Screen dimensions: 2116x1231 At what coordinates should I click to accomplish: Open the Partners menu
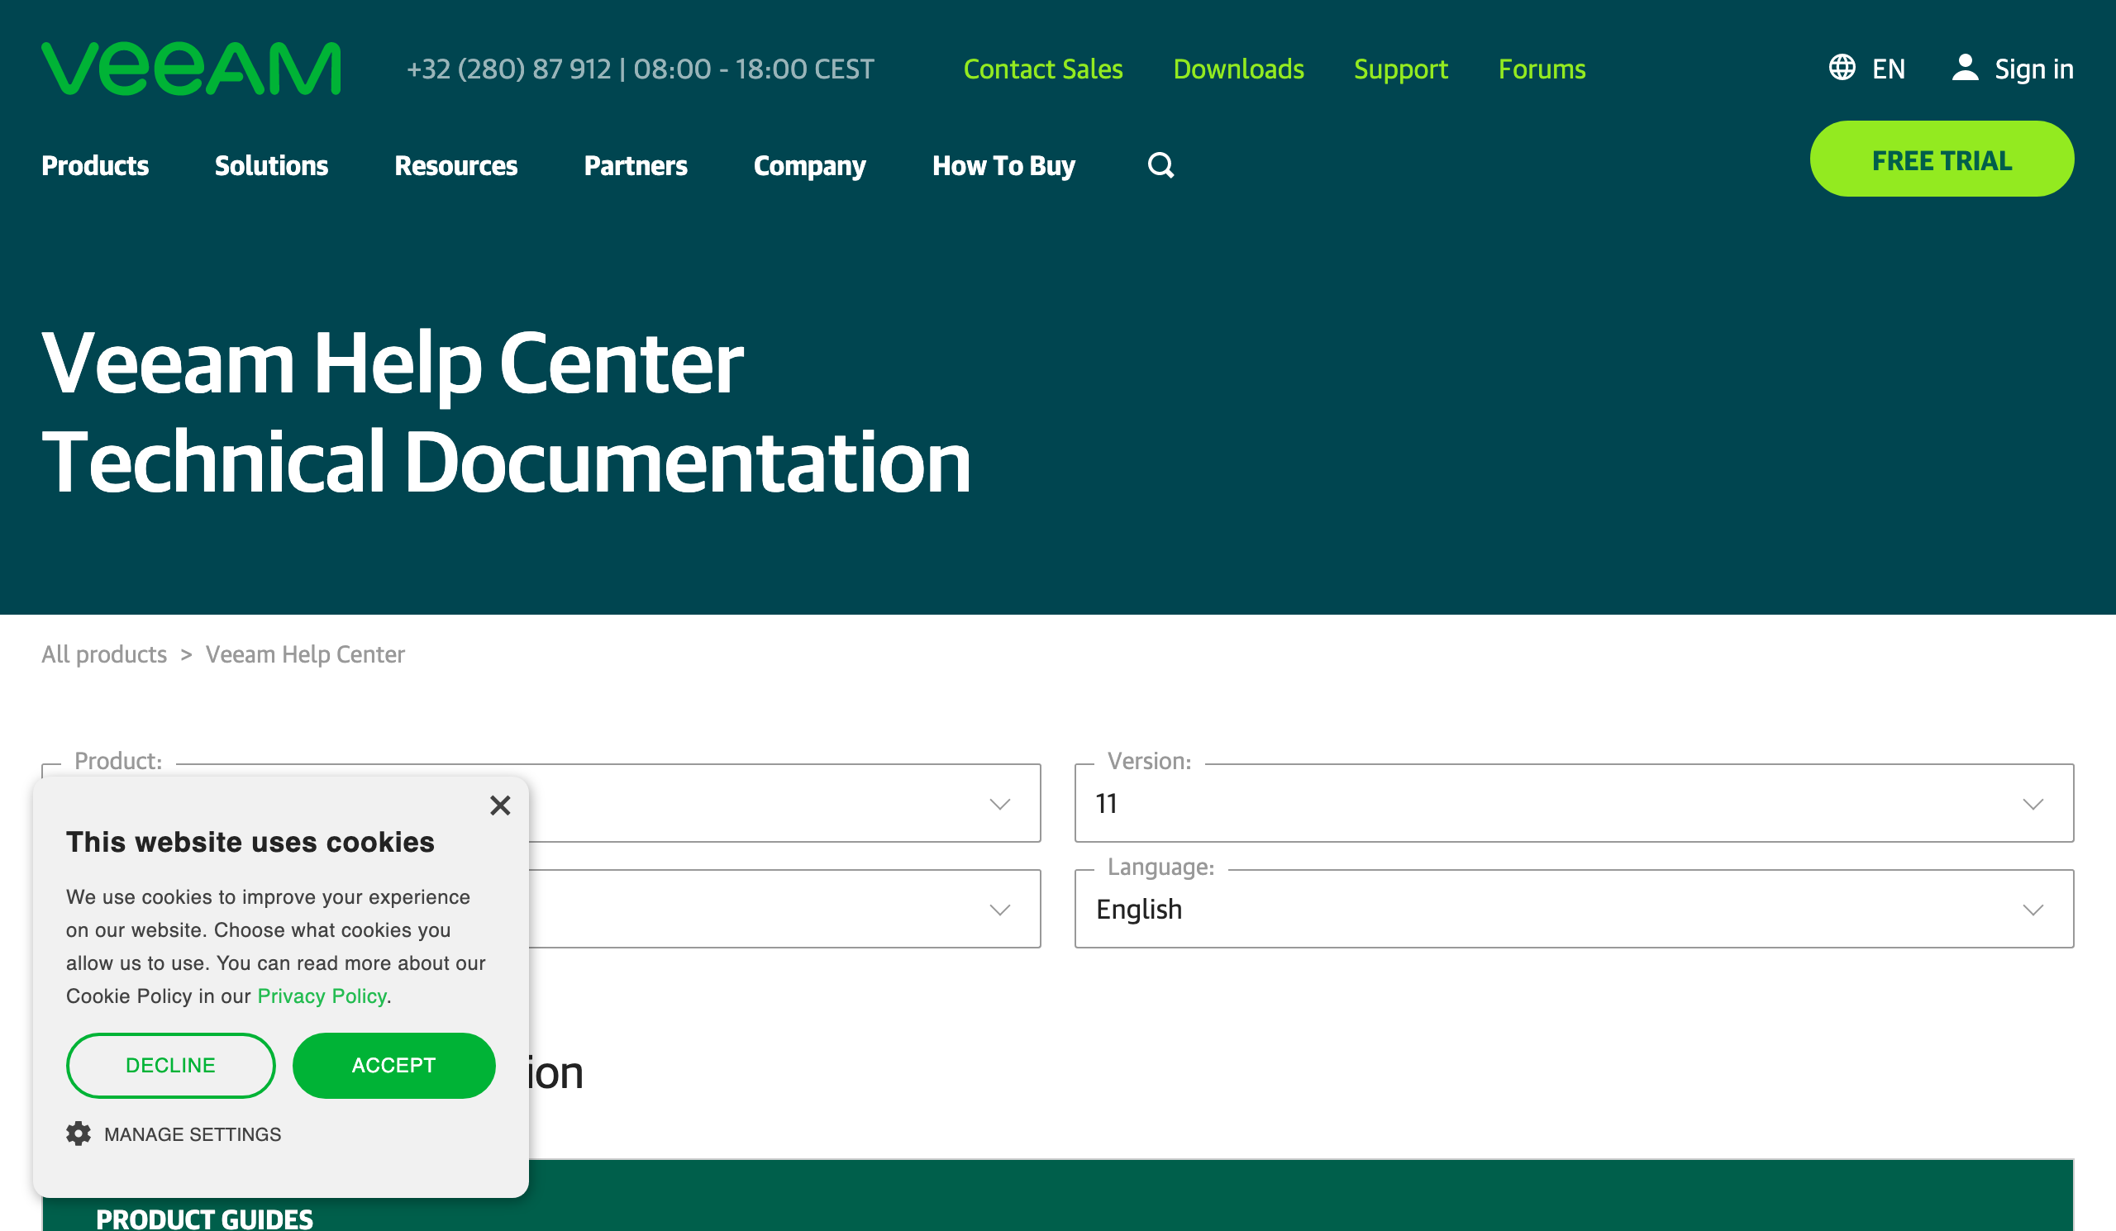[636, 165]
